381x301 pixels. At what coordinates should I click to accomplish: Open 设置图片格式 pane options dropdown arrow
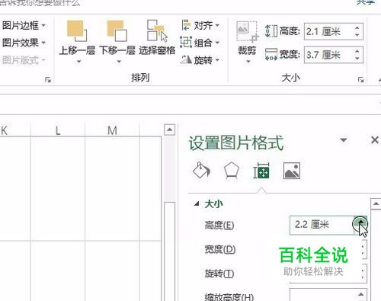tap(344, 140)
